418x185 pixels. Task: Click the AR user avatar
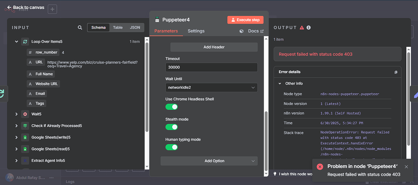pyautogui.click(x=10, y=178)
